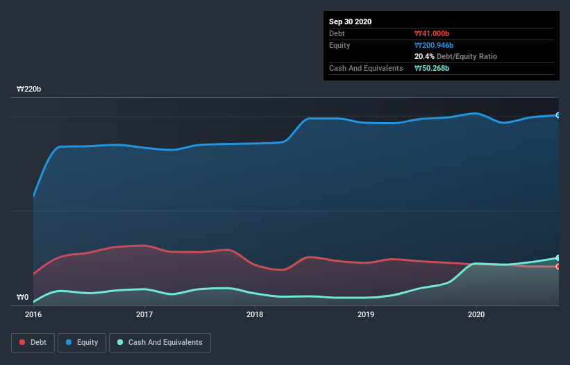570x365 pixels.
Task: Select the Equity endpoint marker on chart
Action: 558,115
